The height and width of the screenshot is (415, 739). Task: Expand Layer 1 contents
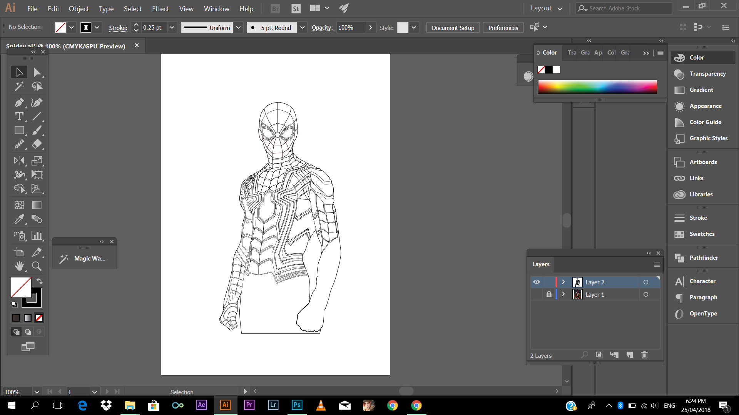click(563, 294)
